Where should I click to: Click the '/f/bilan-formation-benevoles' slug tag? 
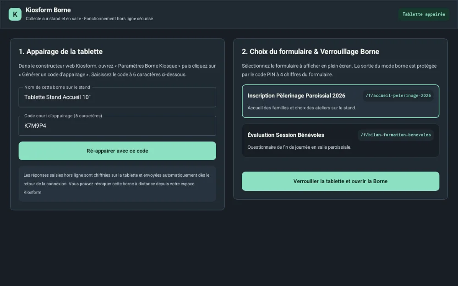[396, 135]
